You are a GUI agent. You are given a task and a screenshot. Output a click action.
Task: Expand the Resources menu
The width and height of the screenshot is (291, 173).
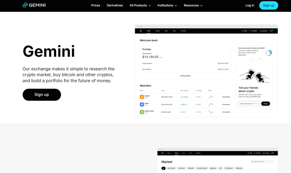[x=193, y=5]
